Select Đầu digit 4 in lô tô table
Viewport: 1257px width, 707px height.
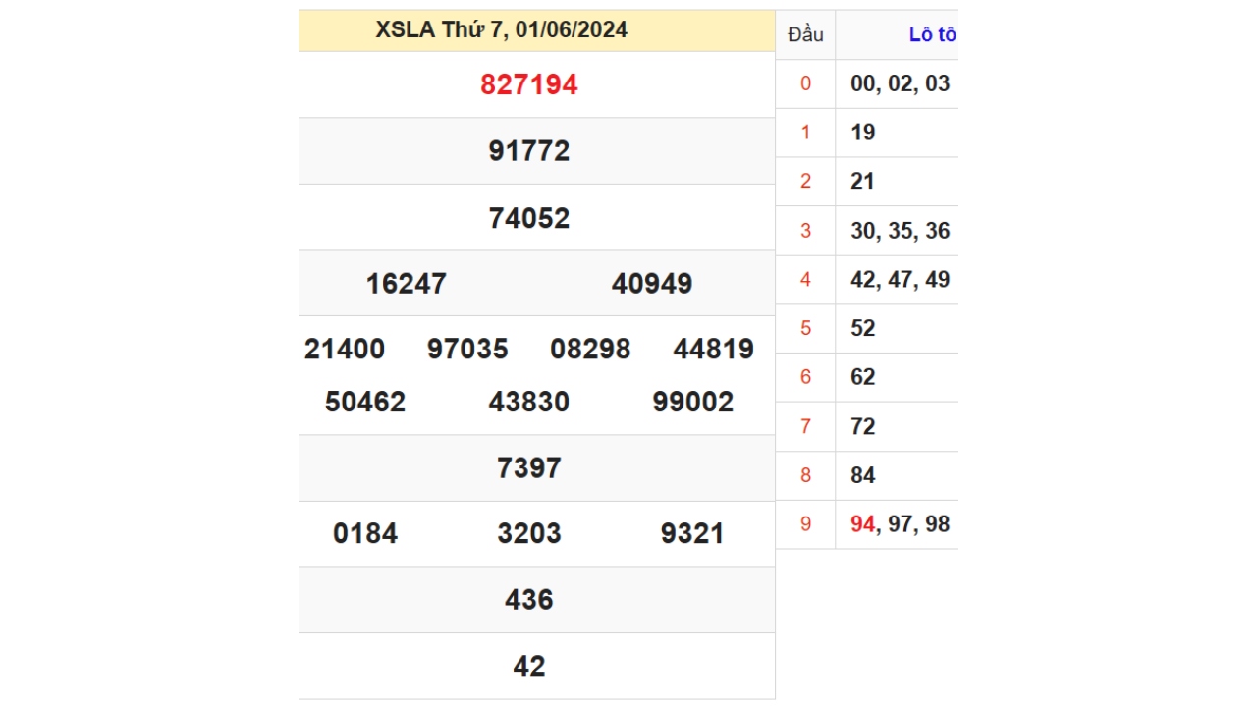[806, 280]
